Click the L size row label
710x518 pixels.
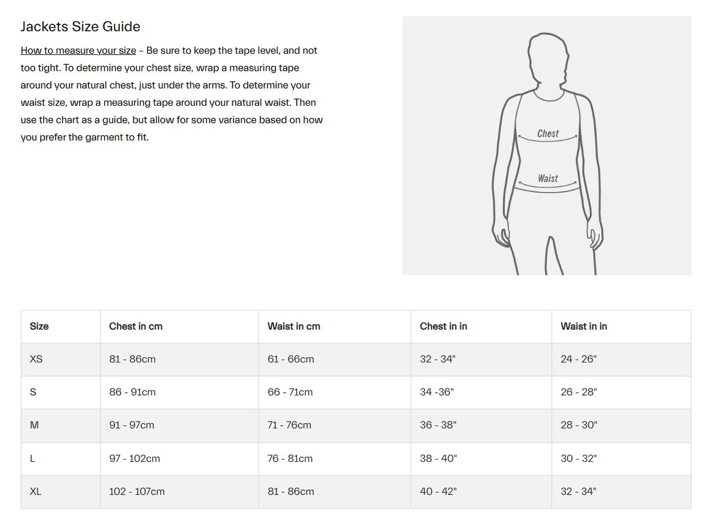tap(32, 458)
